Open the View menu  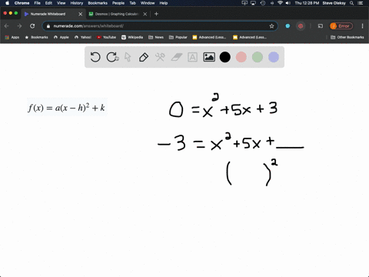pyautogui.click(x=61, y=3)
